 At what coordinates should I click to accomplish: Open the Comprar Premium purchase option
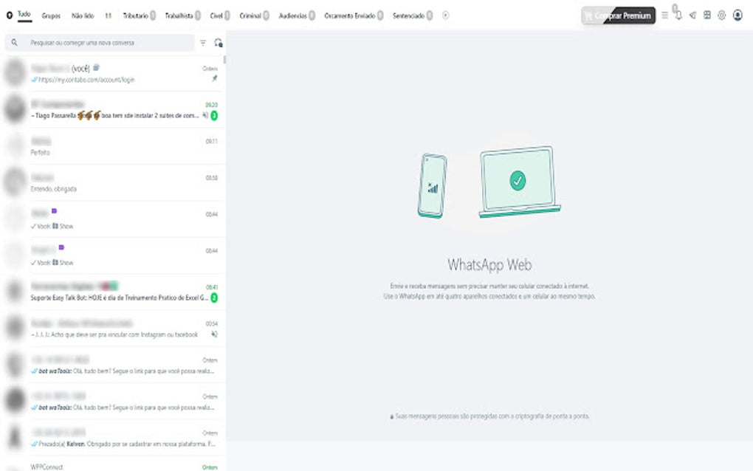619,14
